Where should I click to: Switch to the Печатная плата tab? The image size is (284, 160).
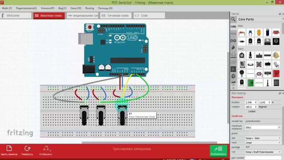point(116,16)
